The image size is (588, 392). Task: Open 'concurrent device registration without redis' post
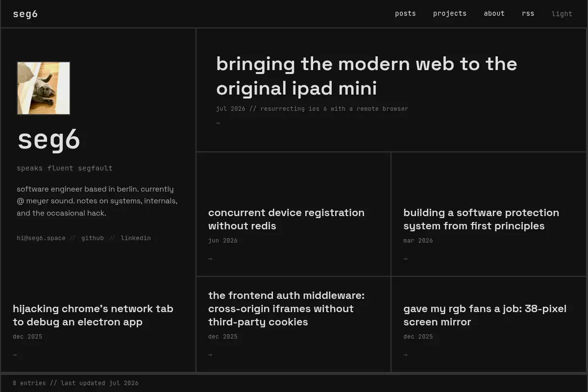click(x=286, y=219)
